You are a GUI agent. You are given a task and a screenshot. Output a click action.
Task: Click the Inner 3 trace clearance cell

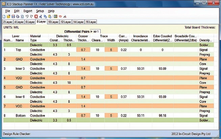point(97,68)
